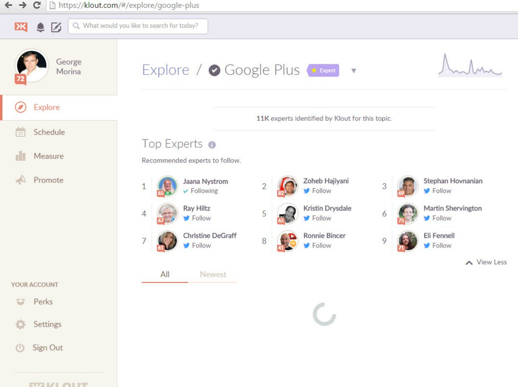Open Kristin Drysdale's name link
This screenshot has width=518, height=387.
coord(327,208)
